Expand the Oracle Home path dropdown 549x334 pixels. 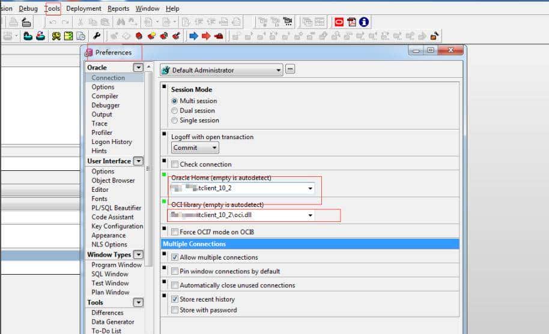click(x=310, y=188)
